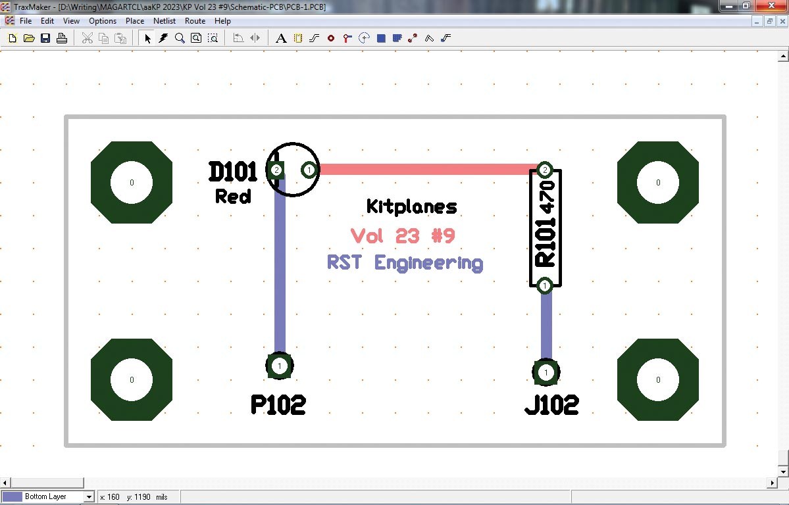Open the layer selection dropdown arrow
This screenshot has height=505, width=789.
click(89, 497)
